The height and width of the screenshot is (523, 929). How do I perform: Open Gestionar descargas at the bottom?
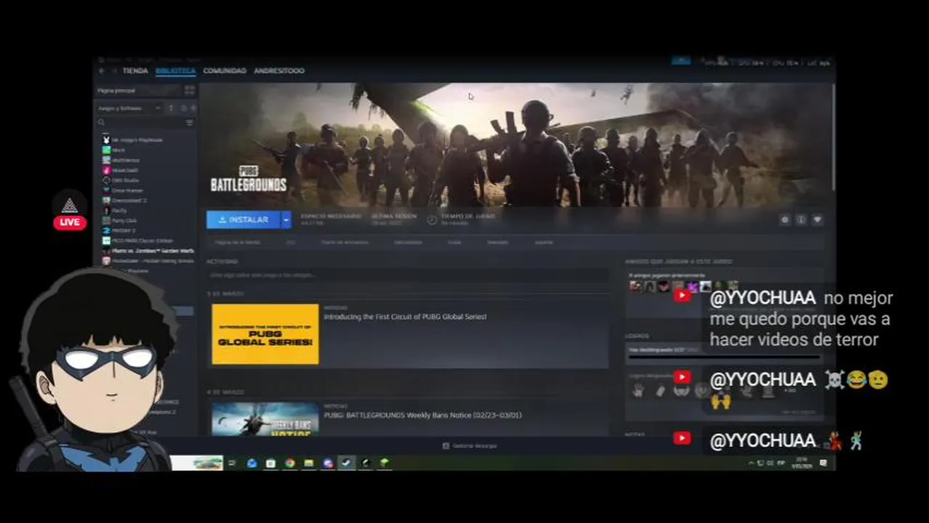469,445
